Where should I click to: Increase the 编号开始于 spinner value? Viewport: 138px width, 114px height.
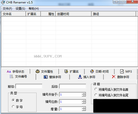pos(84,93)
